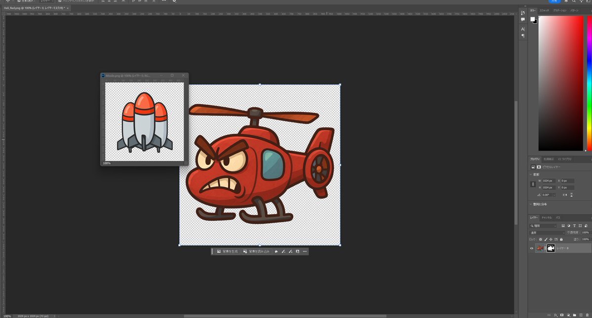Click the 背景を生成 button
Viewport: 592px width, 318px height.
click(227, 251)
